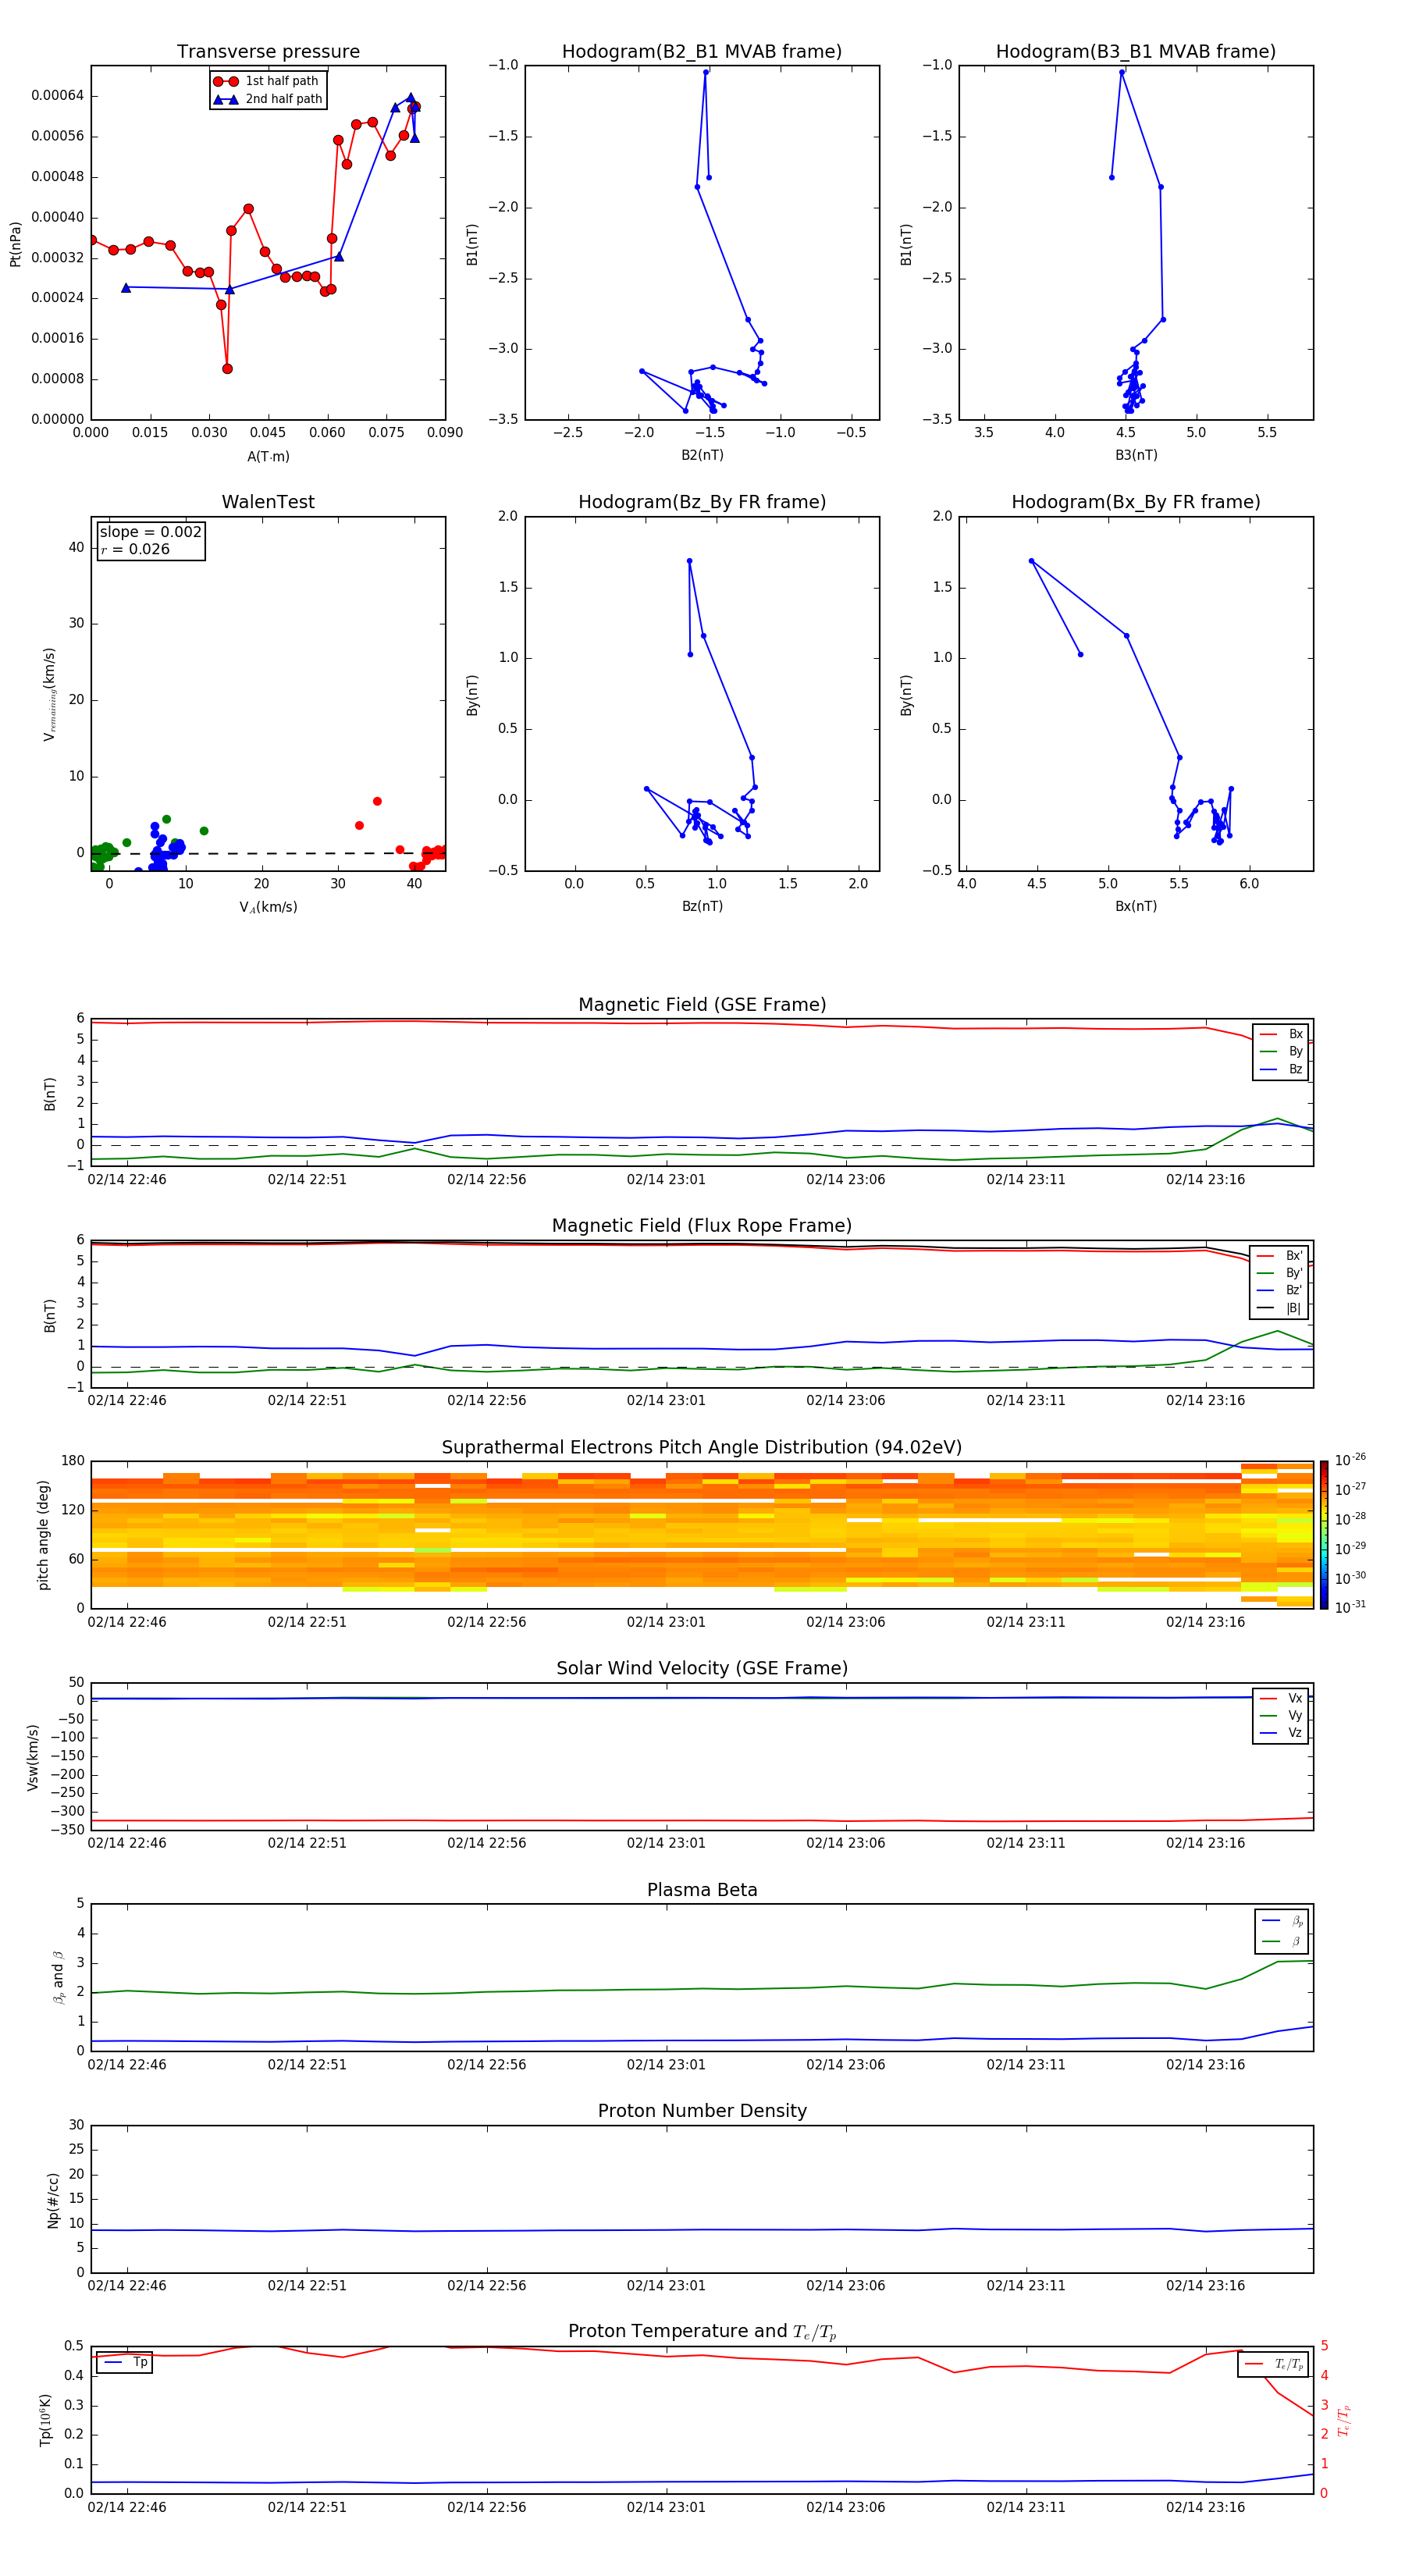Click the 'V_A(km/s)' axis label

[x=268, y=907]
